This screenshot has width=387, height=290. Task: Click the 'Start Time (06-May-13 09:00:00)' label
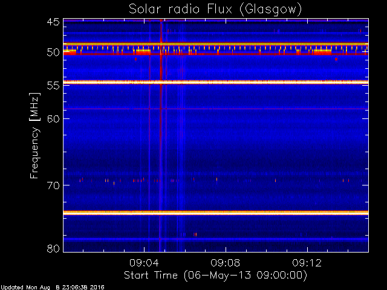pyautogui.click(x=215, y=275)
